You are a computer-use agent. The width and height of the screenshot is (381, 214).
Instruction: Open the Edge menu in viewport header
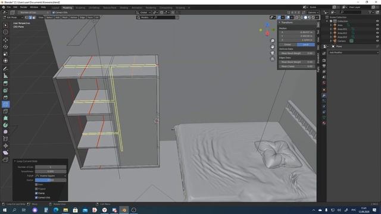point(83,17)
